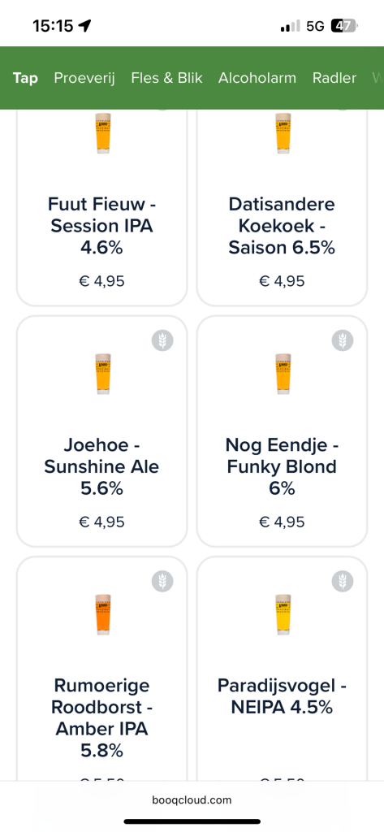The image size is (384, 832).
Task: Choose Datisandere Koekoek - Saison 6.5%
Action: coord(282,226)
